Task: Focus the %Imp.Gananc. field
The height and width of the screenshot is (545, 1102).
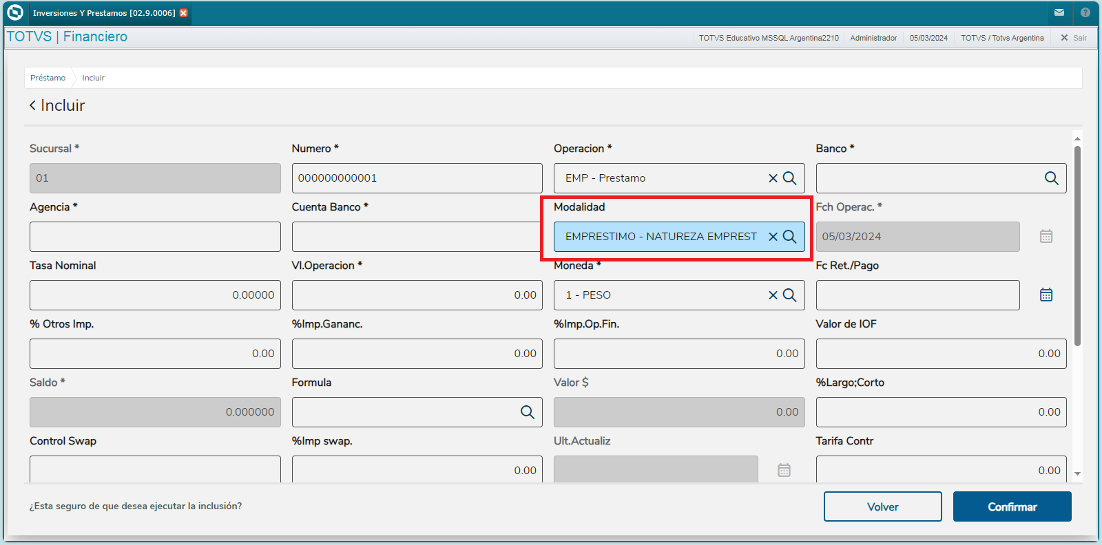Action: tap(417, 354)
